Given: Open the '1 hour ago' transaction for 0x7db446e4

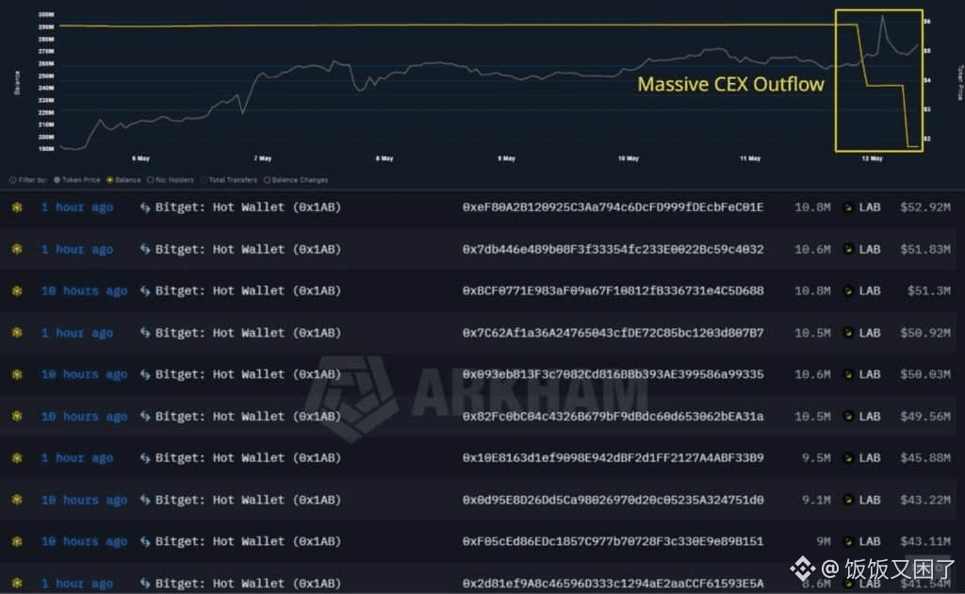Looking at the screenshot, I should [77, 249].
